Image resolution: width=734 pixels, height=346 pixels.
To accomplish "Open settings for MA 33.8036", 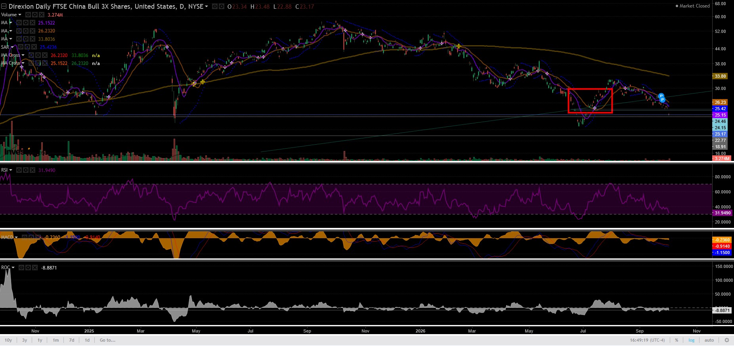I will tap(25, 39).
